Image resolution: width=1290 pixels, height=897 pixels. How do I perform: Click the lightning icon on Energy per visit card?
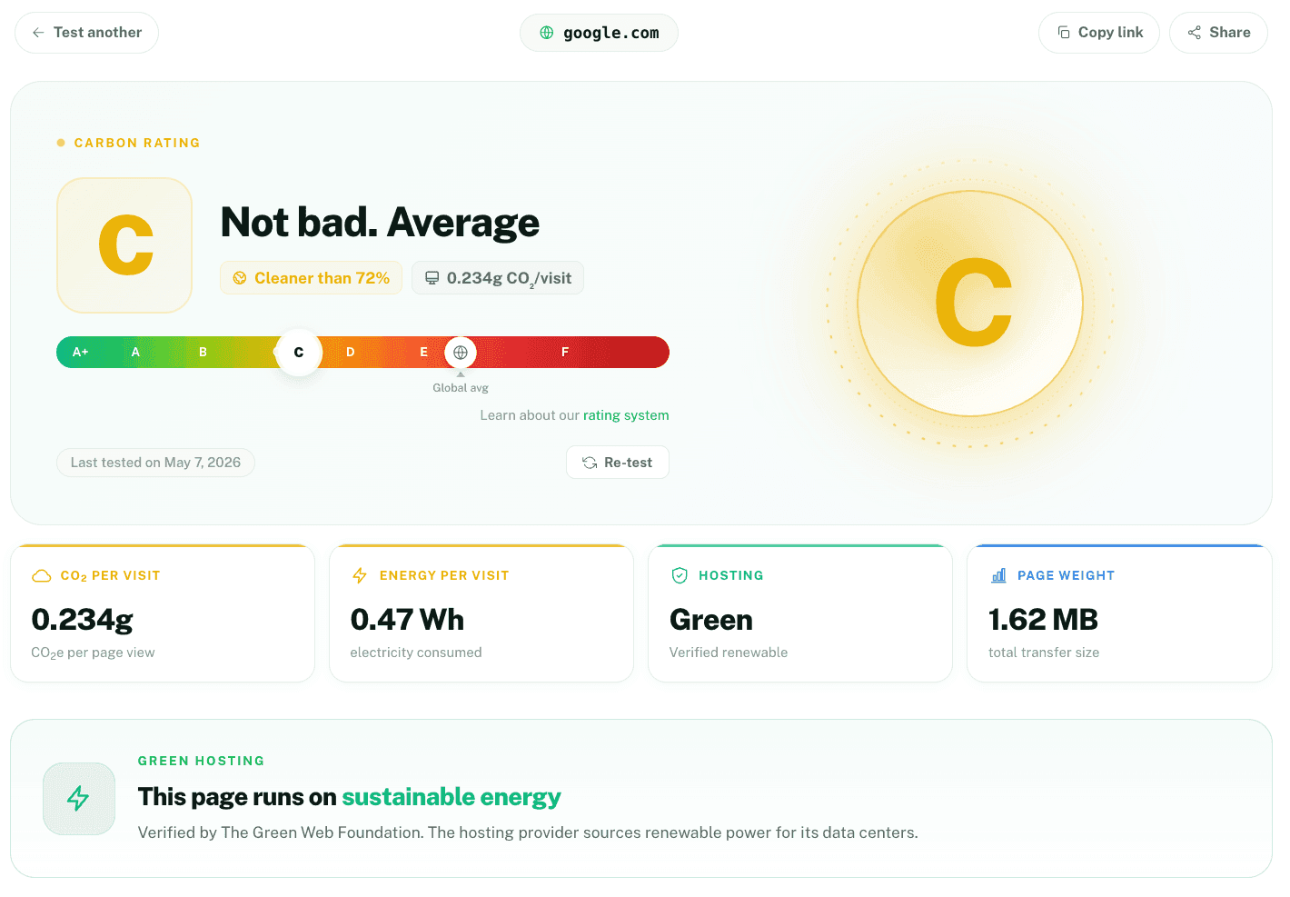coord(360,575)
